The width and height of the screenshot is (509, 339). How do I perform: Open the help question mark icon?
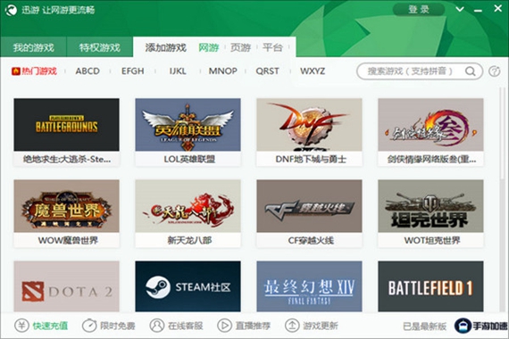pos(494,71)
